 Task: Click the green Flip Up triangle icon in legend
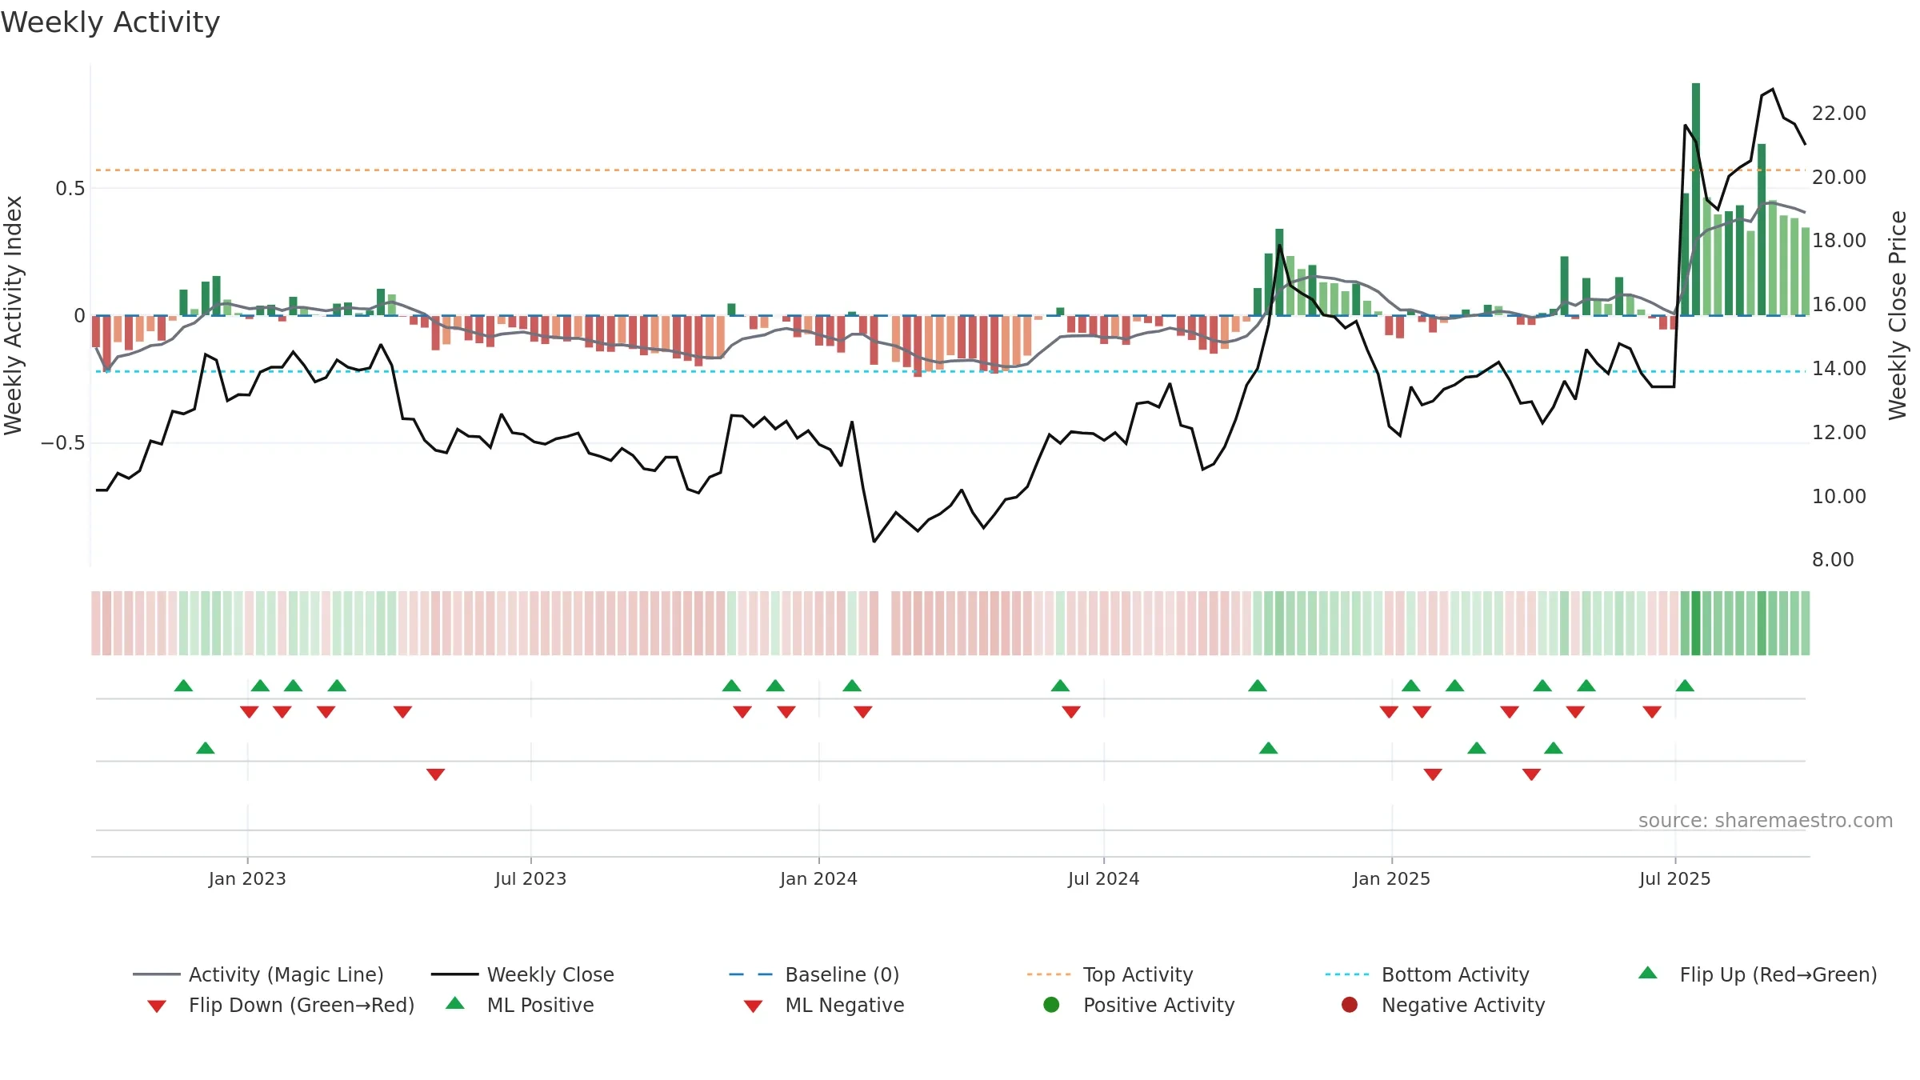pyautogui.click(x=1648, y=973)
